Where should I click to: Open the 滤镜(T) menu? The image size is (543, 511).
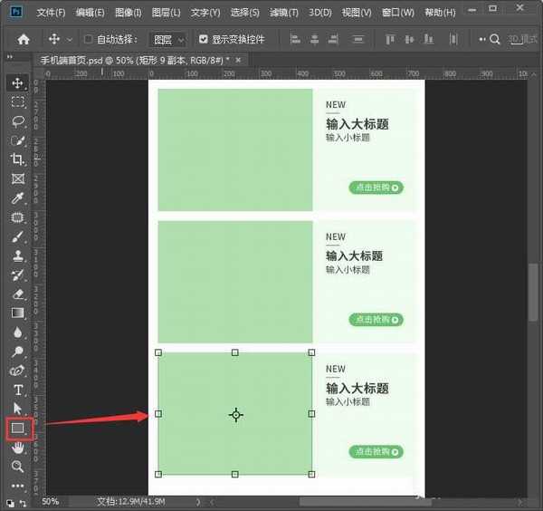[x=285, y=13]
